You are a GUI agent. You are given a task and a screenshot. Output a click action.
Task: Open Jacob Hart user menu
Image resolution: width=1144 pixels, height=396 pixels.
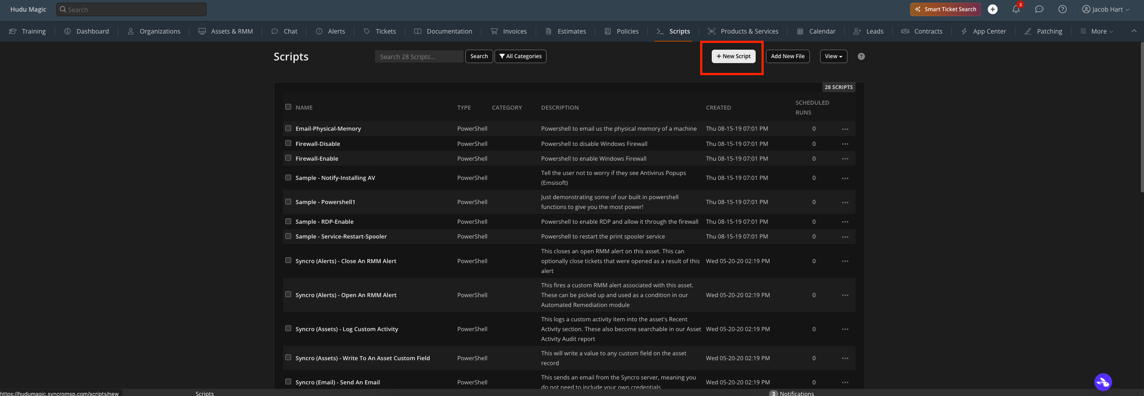[1105, 9]
